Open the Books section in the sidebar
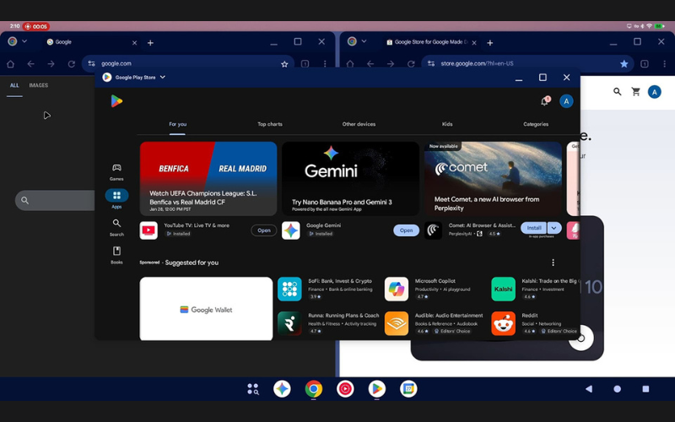This screenshot has height=422, width=675. (116, 255)
